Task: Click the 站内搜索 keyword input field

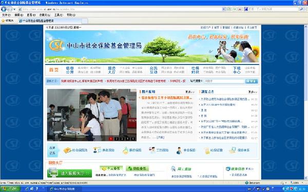Action: tap(224, 81)
